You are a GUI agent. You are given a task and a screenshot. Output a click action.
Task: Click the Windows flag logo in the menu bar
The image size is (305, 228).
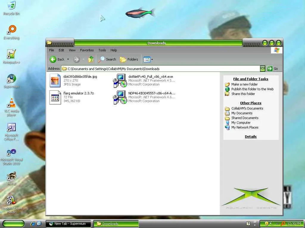click(x=276, y=50)
